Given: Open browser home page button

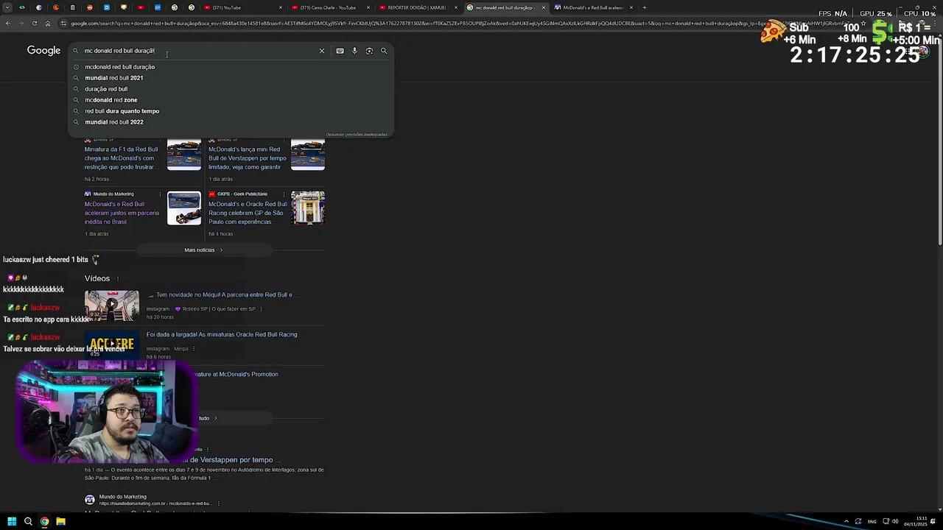Looking at the screenshot, I should (48, 24).
